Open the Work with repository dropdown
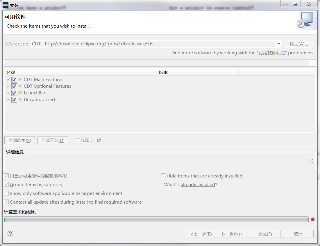This screenshot has height=246, width=320. [278, 44]
